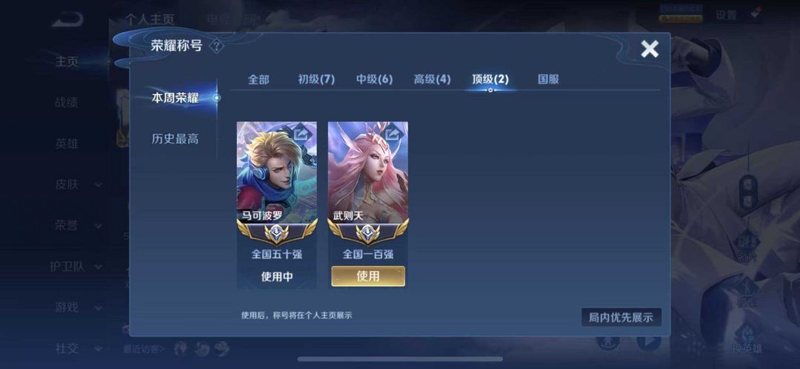Toggle 局内优先展示 option

point(621,317)
